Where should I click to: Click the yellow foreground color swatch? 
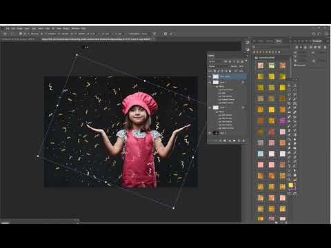point(290,185)
